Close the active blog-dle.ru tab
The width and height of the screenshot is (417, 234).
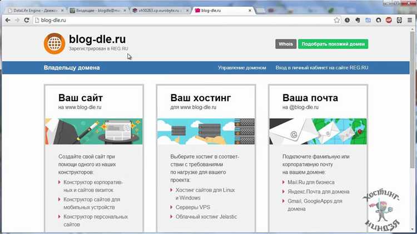250,11
